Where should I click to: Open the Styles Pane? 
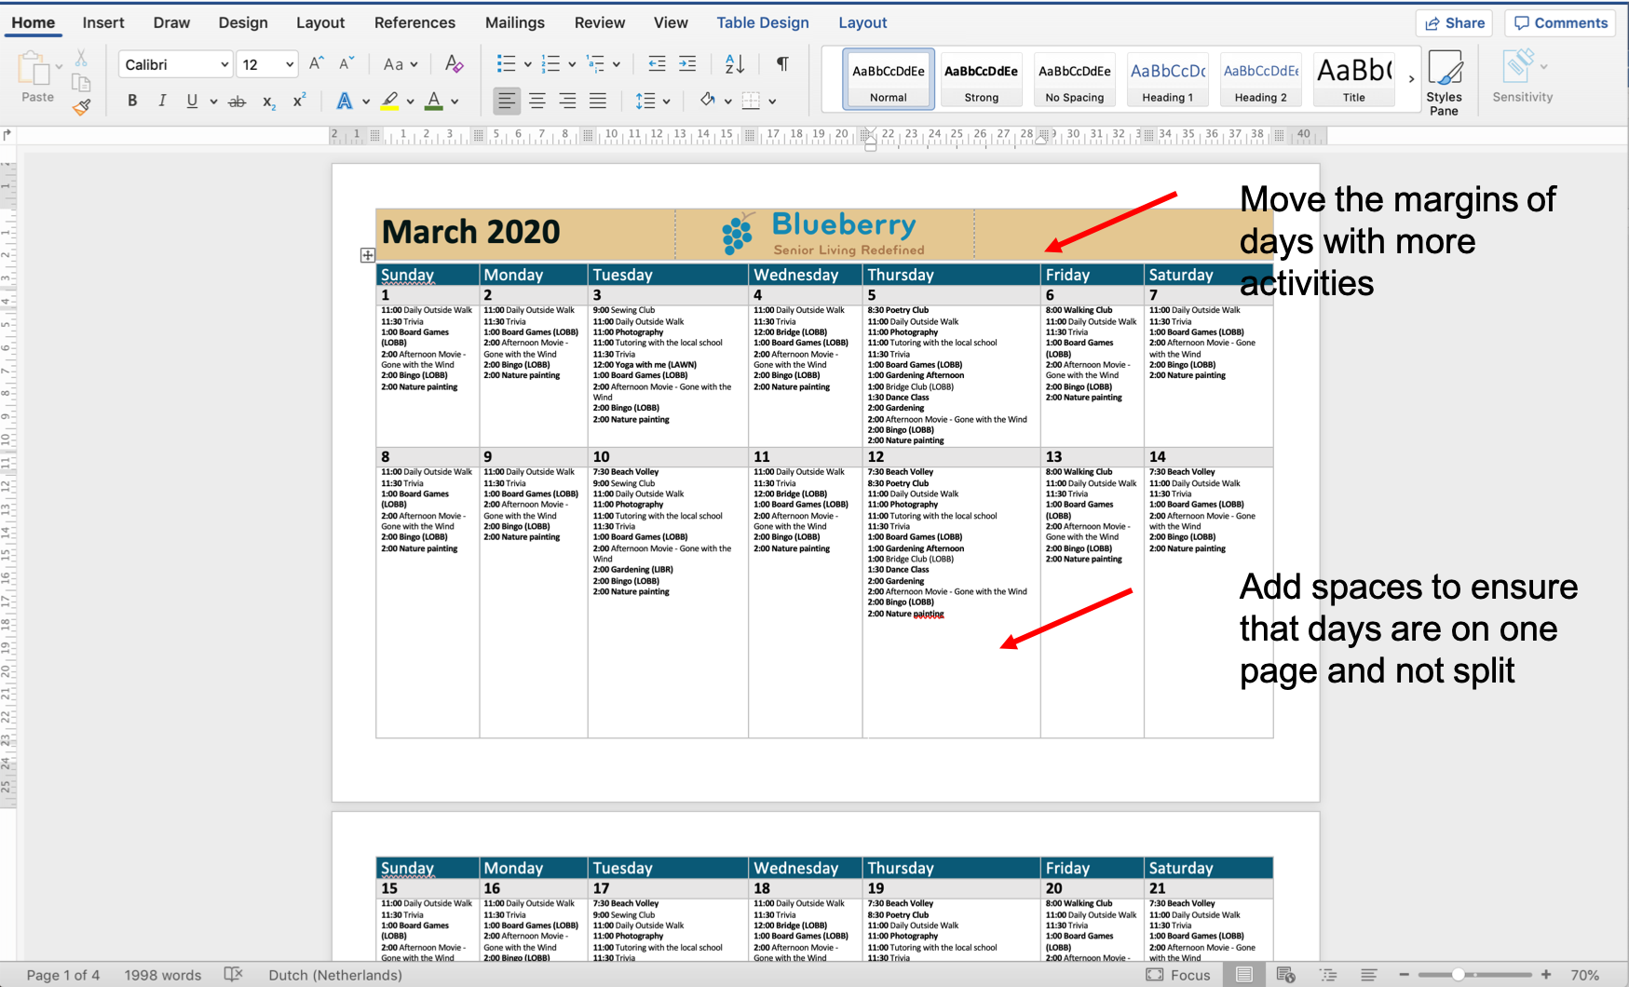(x=1444, y=82)
